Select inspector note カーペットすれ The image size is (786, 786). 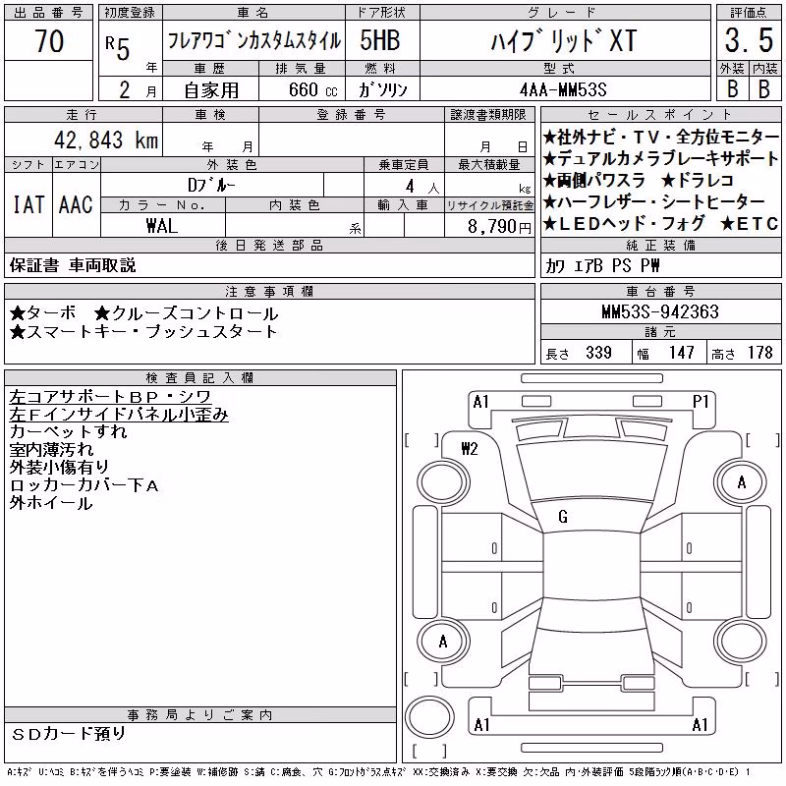(68, 431)
